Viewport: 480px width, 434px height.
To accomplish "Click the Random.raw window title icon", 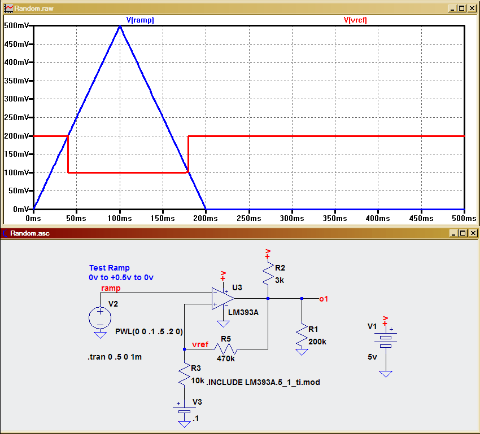I will click(x=8, y=8).
